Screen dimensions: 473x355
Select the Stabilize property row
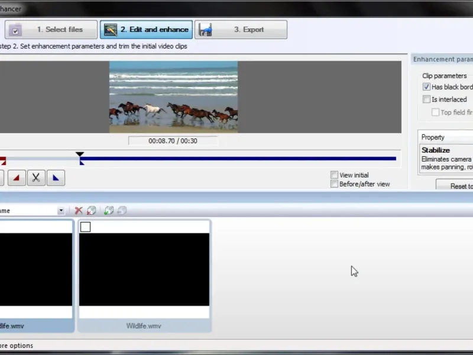pyautogui.click(x=447, y=158)
